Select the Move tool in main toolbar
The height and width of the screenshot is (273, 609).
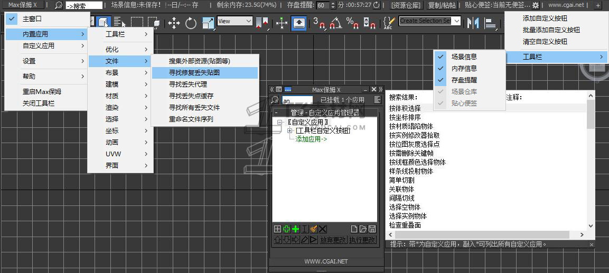click(174, 23)
